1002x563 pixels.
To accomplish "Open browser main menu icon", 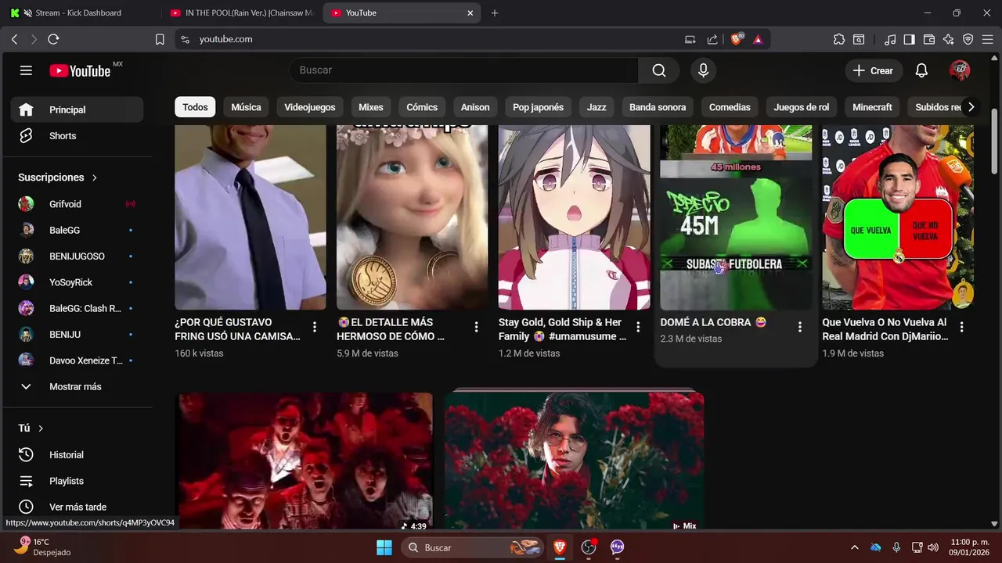I will click(x=987, y=39).
